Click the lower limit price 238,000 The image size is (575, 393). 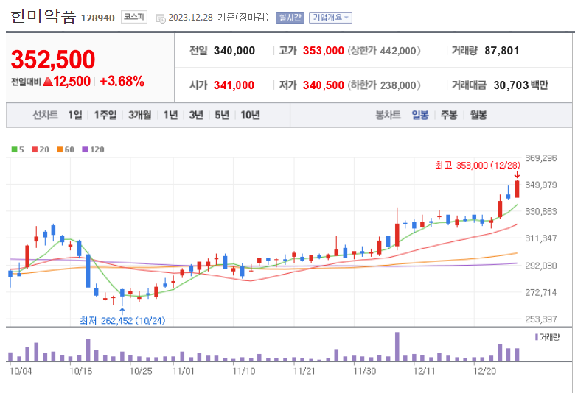pos(398,85)
